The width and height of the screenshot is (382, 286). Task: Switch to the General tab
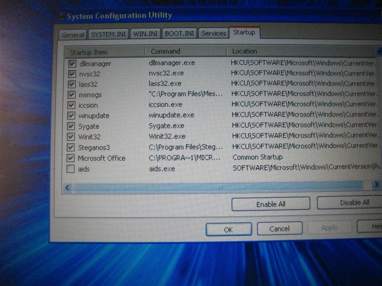(x=73, y=35)
